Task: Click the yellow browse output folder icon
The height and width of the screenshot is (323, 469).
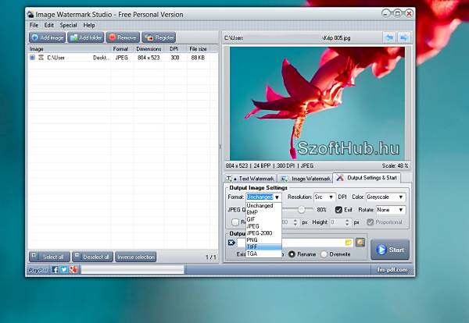Action: [x=349, y=243]
